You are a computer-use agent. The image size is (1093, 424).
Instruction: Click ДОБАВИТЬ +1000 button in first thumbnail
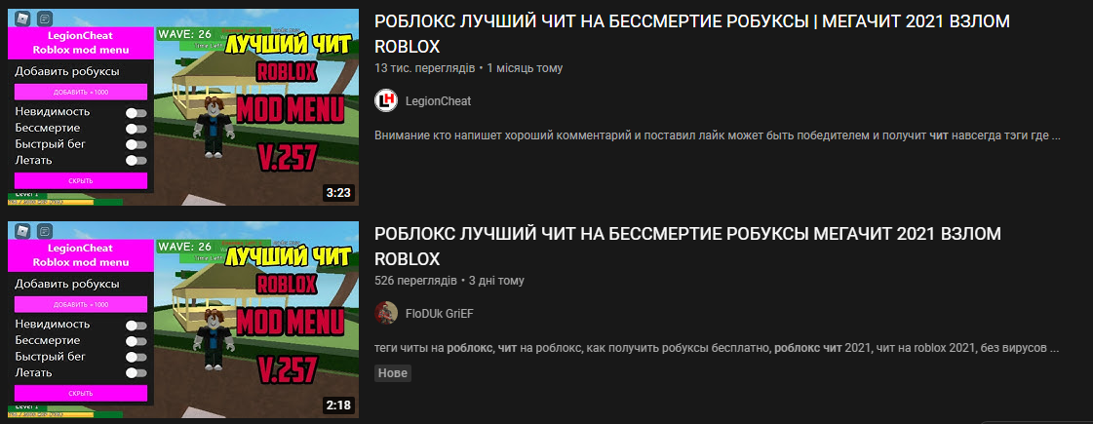click(x=81, y=92)
